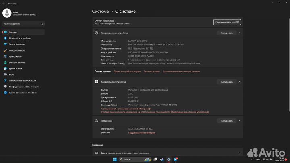This screenshot has height=163, width=290.
Task: Click the 'Система' breadcrumb link
Action: [100, 11]
